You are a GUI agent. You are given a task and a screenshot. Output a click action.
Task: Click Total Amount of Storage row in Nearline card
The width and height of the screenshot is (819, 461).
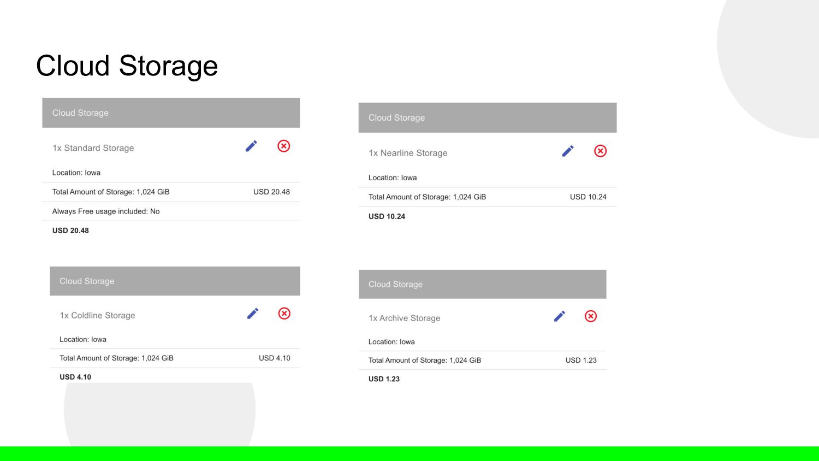[488, 197]
